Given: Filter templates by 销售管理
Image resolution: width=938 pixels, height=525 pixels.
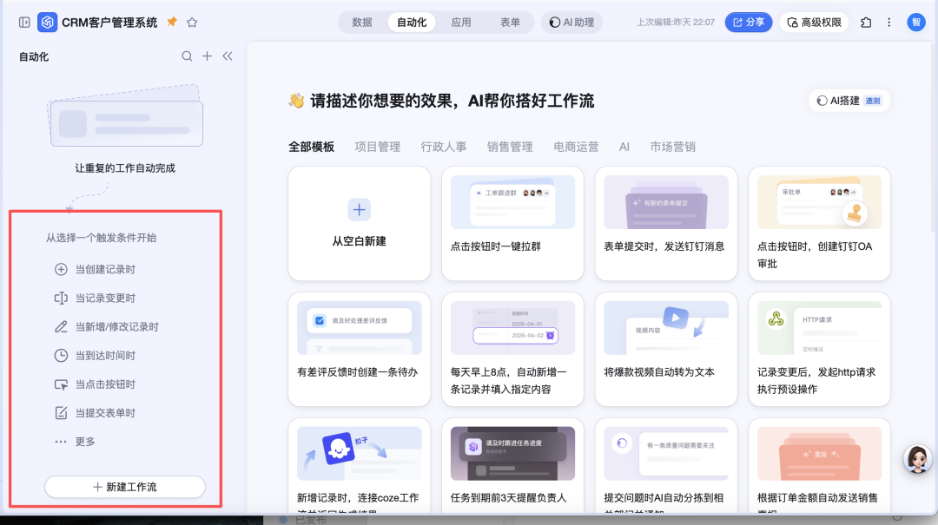Looking at the screenshot, I should click(x=510, y=148).
